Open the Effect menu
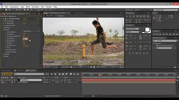The height and width of the screenshot is (100, 179). [x=28, y=7]
